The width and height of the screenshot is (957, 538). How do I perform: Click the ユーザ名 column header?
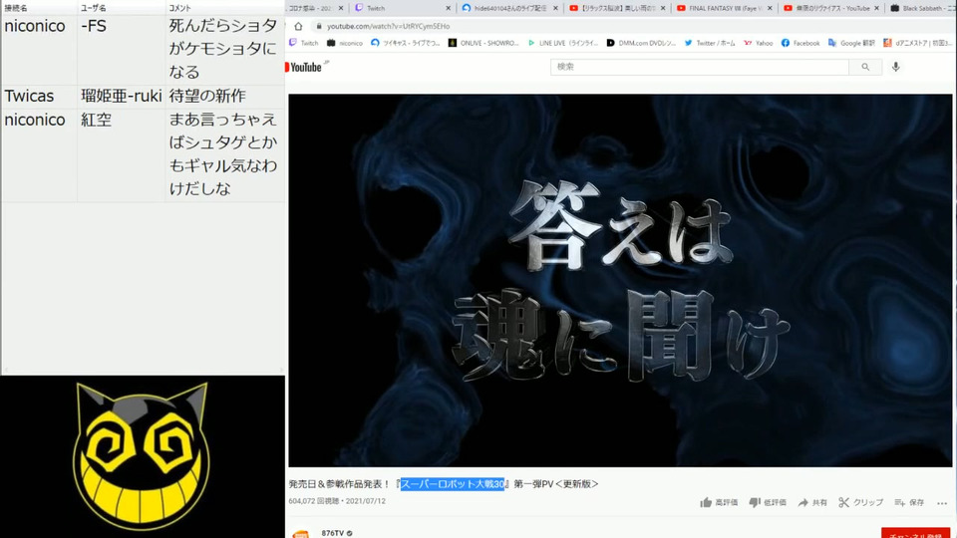click(121, 8)
